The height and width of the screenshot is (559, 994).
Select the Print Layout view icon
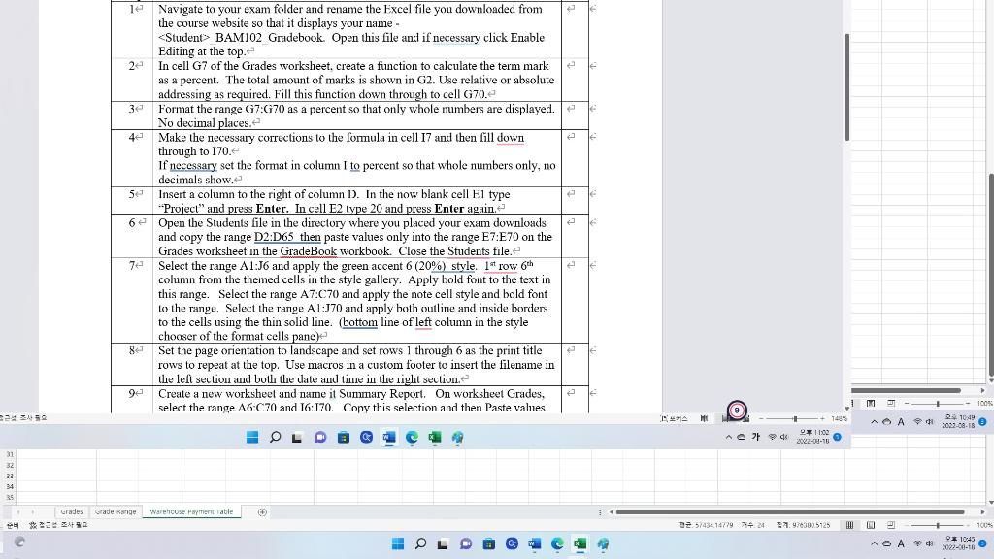[x=724, y=417]
